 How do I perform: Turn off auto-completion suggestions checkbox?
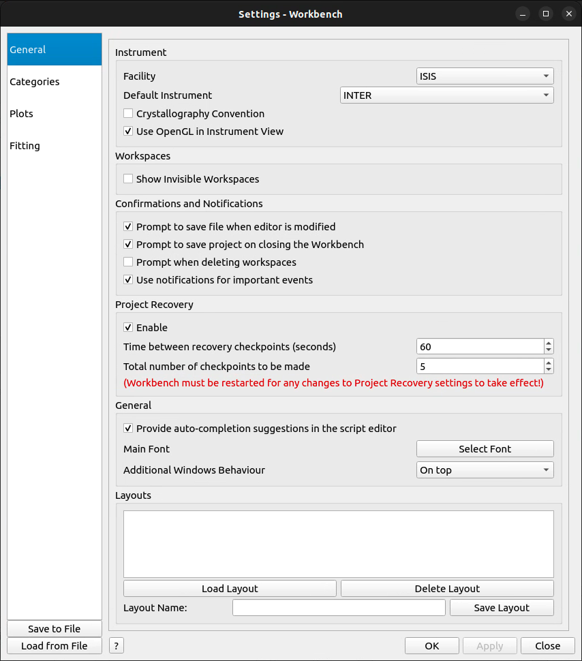tap(128, 429)
